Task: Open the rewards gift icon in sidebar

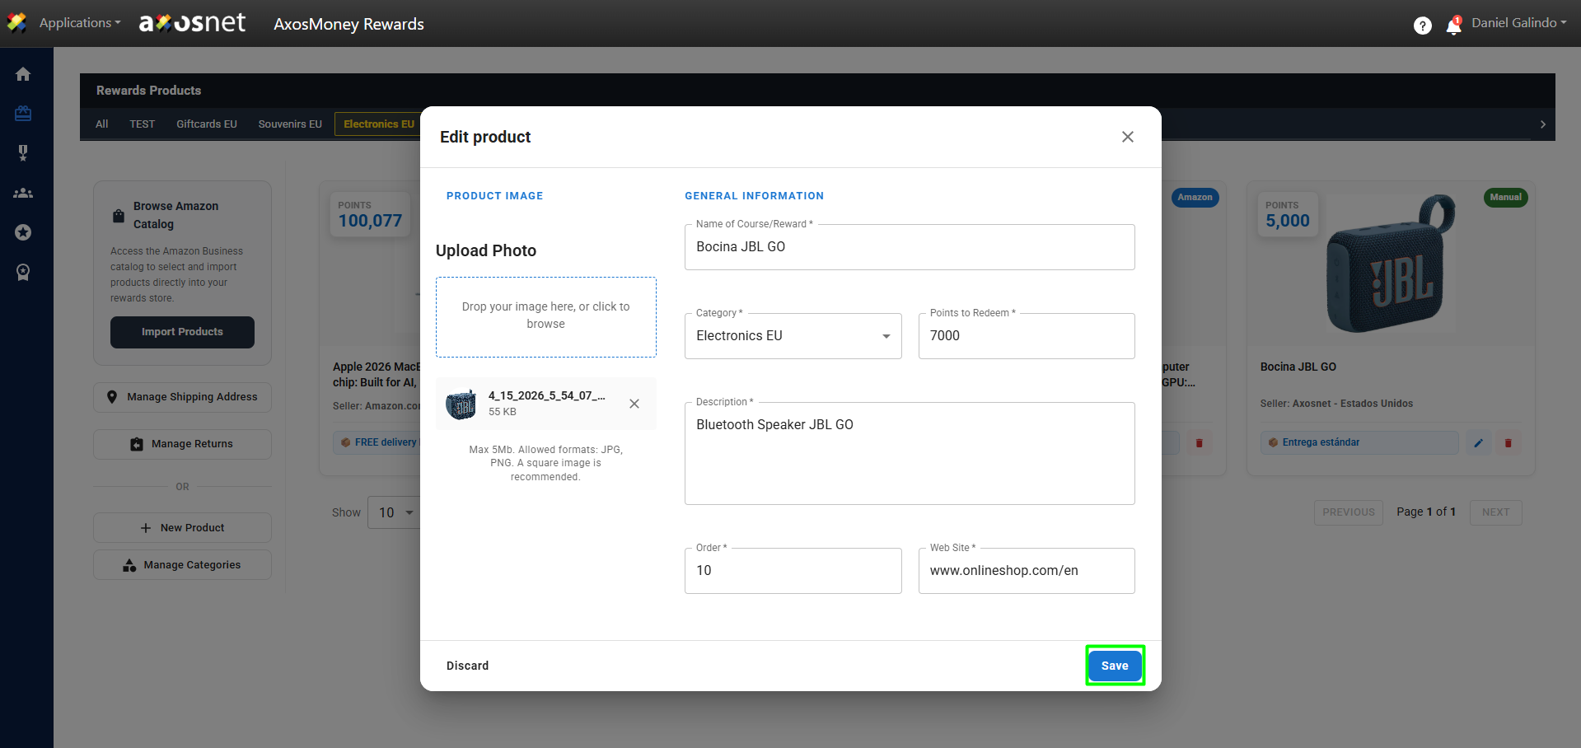Action: coord(23,114)
